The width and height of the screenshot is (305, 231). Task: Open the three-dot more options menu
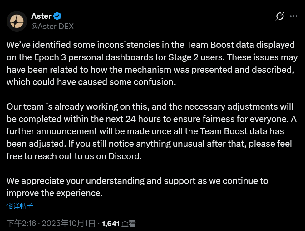tap(293, 16)
